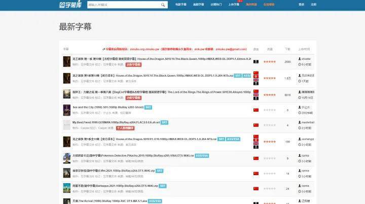The width and height of the screenshot is (365, 204).
Task: Open the My.Best.Fiend.1999 subtitle link
Action: tap(116, 122)
